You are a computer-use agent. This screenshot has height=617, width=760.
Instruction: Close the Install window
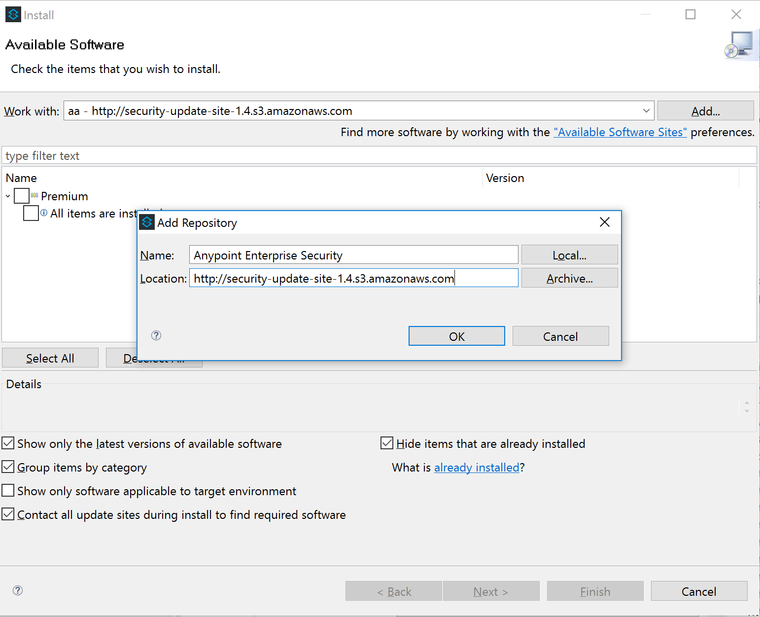click(736, 15)
